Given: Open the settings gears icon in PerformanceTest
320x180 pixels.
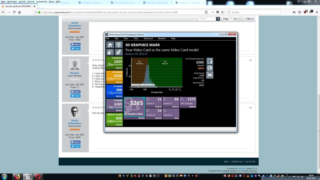Looking at the screenshot, I should tap(118, 52).
